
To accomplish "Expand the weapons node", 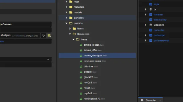I will [x=146, y=25].
